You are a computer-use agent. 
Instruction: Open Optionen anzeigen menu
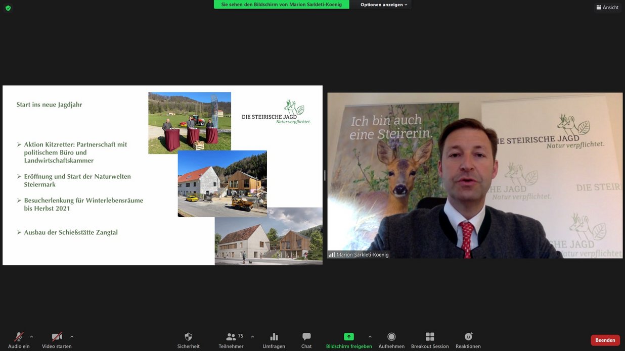point(383,5)
